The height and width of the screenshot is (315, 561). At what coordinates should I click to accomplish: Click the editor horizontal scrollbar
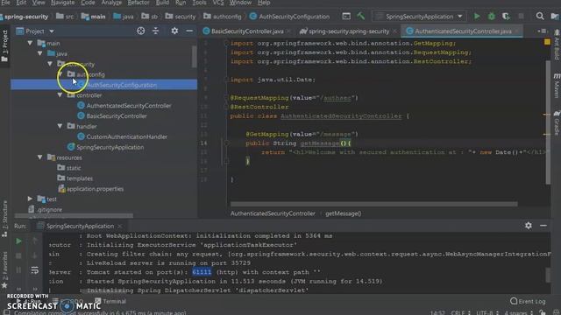coord(374,204)
